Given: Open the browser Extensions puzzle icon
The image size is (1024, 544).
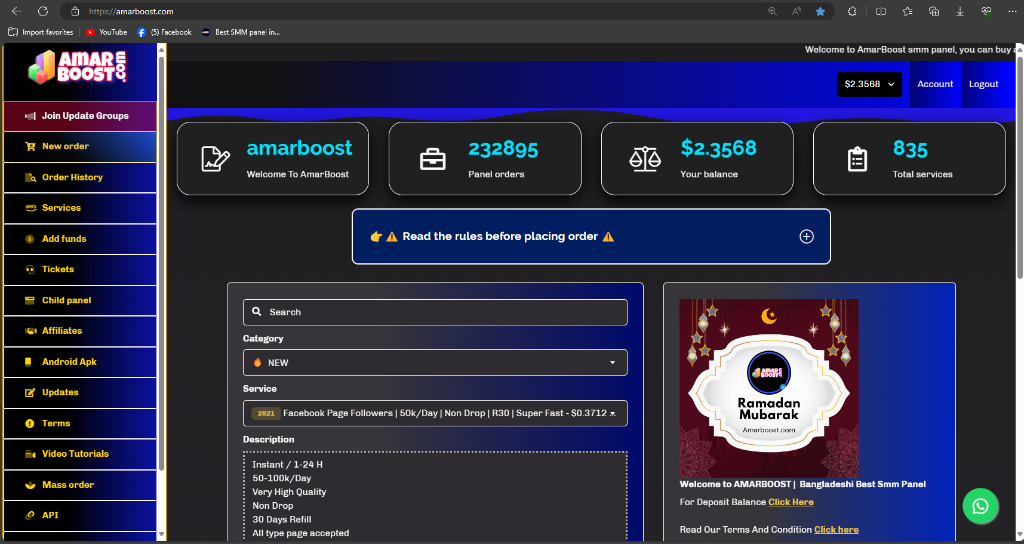Looking at the screenshot, I should [x=852, y=11].
